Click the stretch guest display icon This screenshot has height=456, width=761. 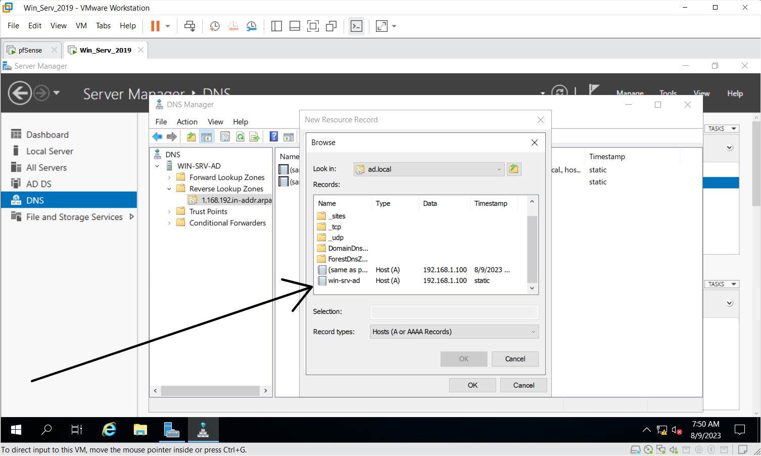tap(382, 26)
